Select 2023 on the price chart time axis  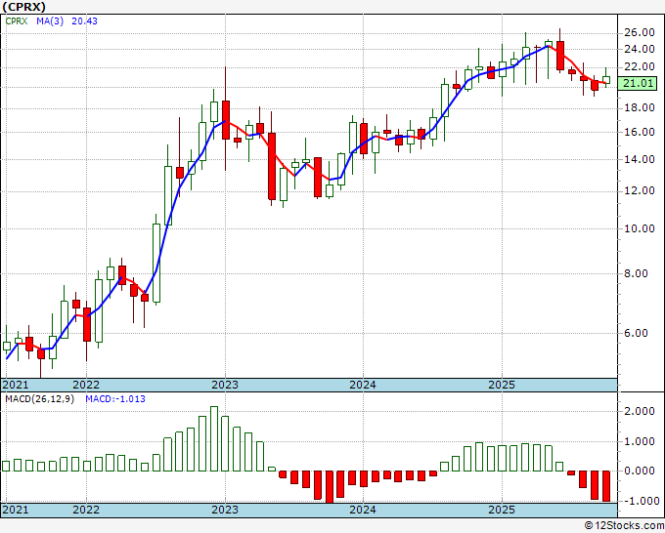coord(225,385)
